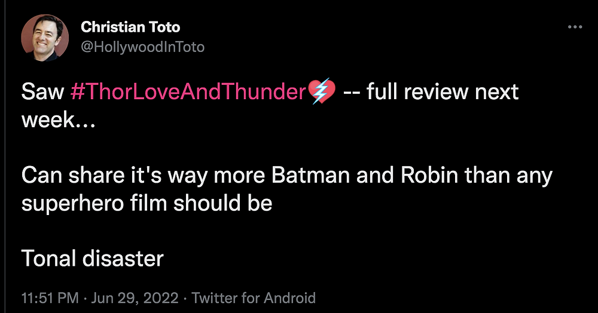This screenshot has width=598, height=313.
Task: Click the "Tonal disaster" line
Action: click(92, 258)
